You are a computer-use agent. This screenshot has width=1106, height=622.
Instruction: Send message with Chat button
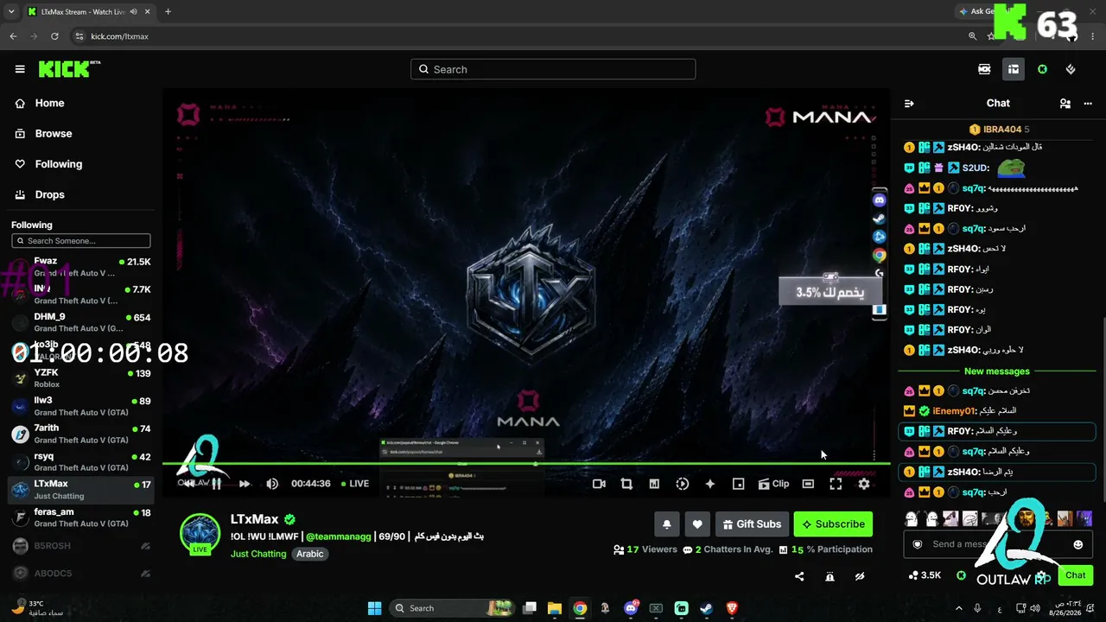[x=1075, y=575]
